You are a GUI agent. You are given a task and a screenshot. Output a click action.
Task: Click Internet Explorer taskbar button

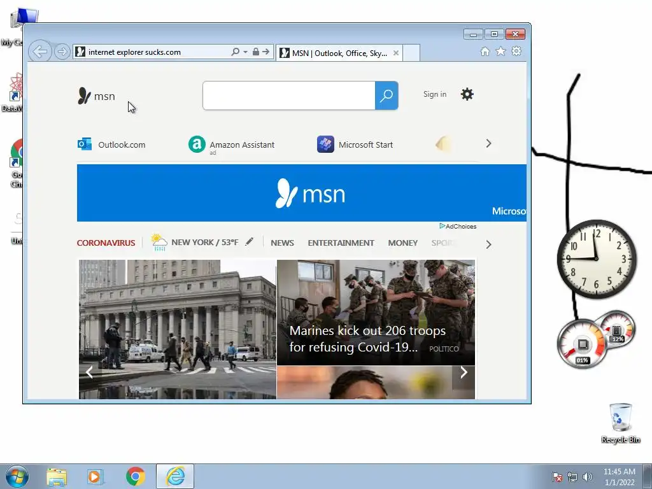pyautogui.click(x=175, y=476)
